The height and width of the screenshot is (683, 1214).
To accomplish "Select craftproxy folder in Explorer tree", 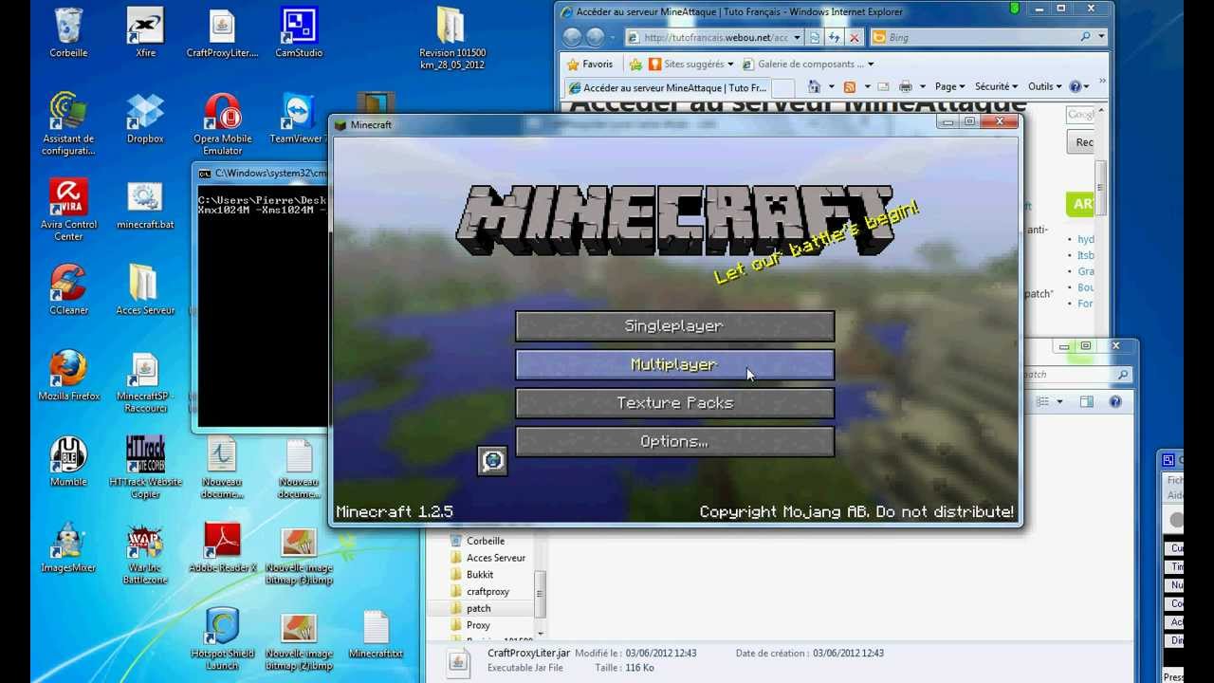I will 487,591.
